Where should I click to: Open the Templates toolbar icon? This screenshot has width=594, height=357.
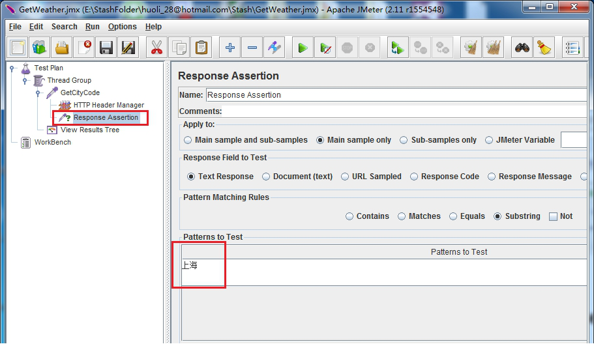coord(39,48)
